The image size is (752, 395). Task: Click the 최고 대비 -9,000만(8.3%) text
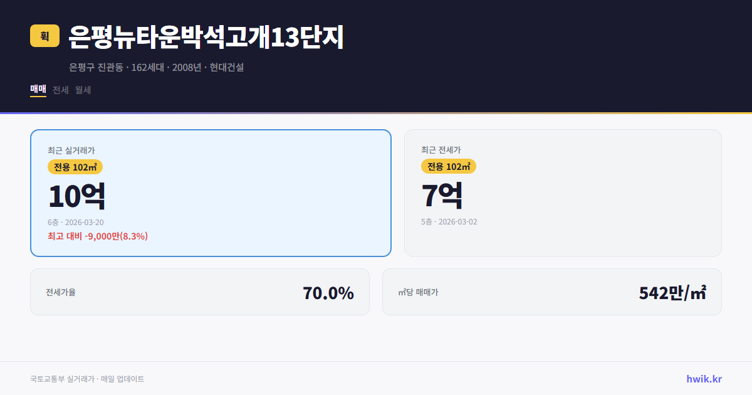97,236
